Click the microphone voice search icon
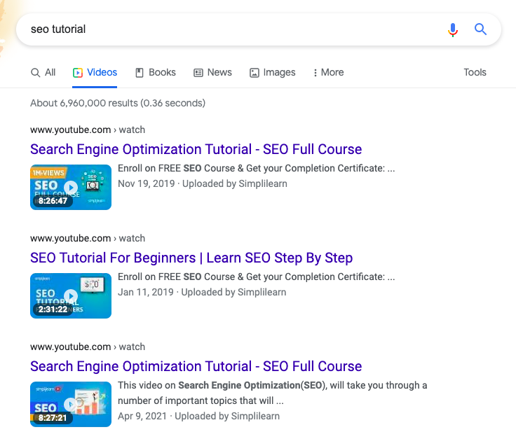 [453, 29]
